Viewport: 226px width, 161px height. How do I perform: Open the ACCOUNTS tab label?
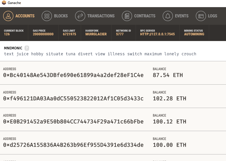[x=25, y=16]
